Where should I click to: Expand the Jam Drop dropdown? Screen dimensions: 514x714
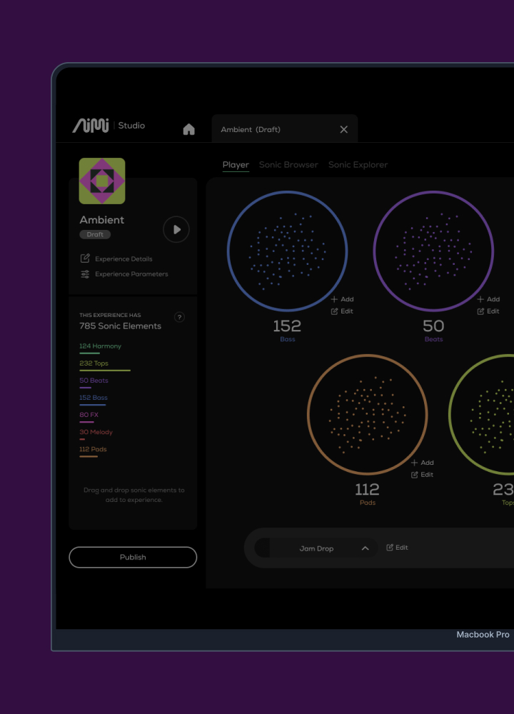pos(365,548)
